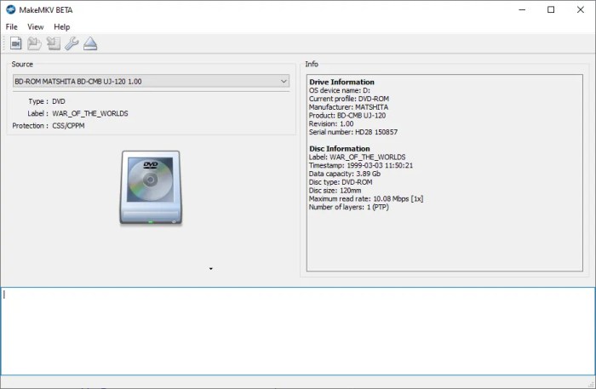Image resolution: width=596 pixels, height=389 pixels.
Task: Click inside the empty log text area
Action: pos(298,331)
